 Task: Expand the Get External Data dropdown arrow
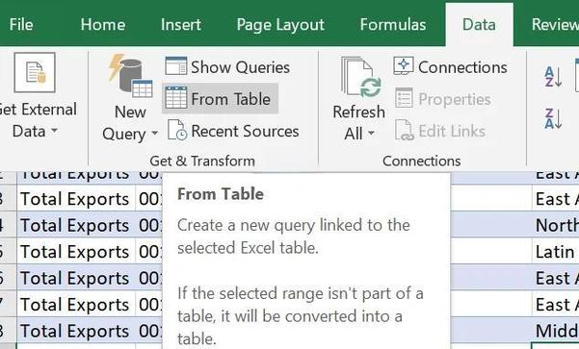tap(55, 131)
